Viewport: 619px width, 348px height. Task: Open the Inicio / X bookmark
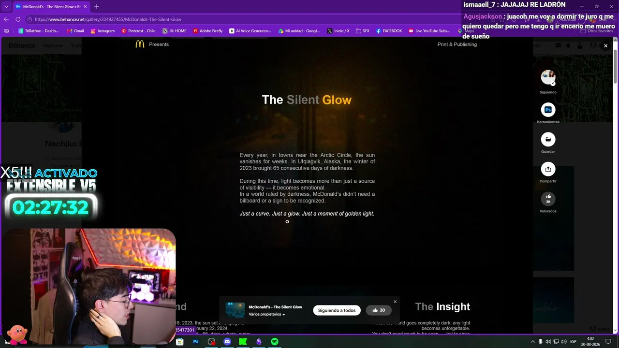339,31
